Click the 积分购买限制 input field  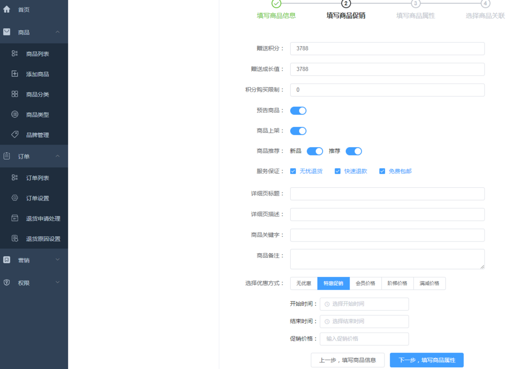coord(387,90)
